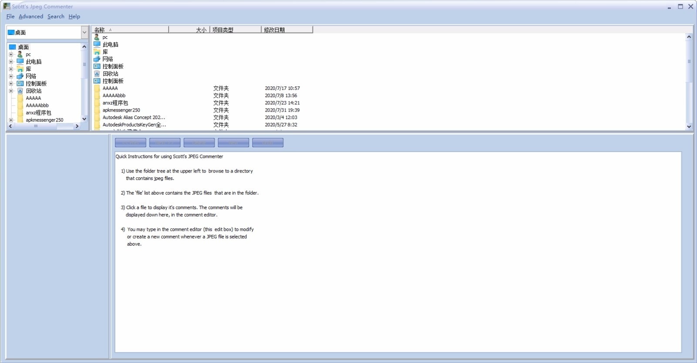Click the apkmessenger250 folder icon in the tree

pyautogui.click(x=20, y=120)
